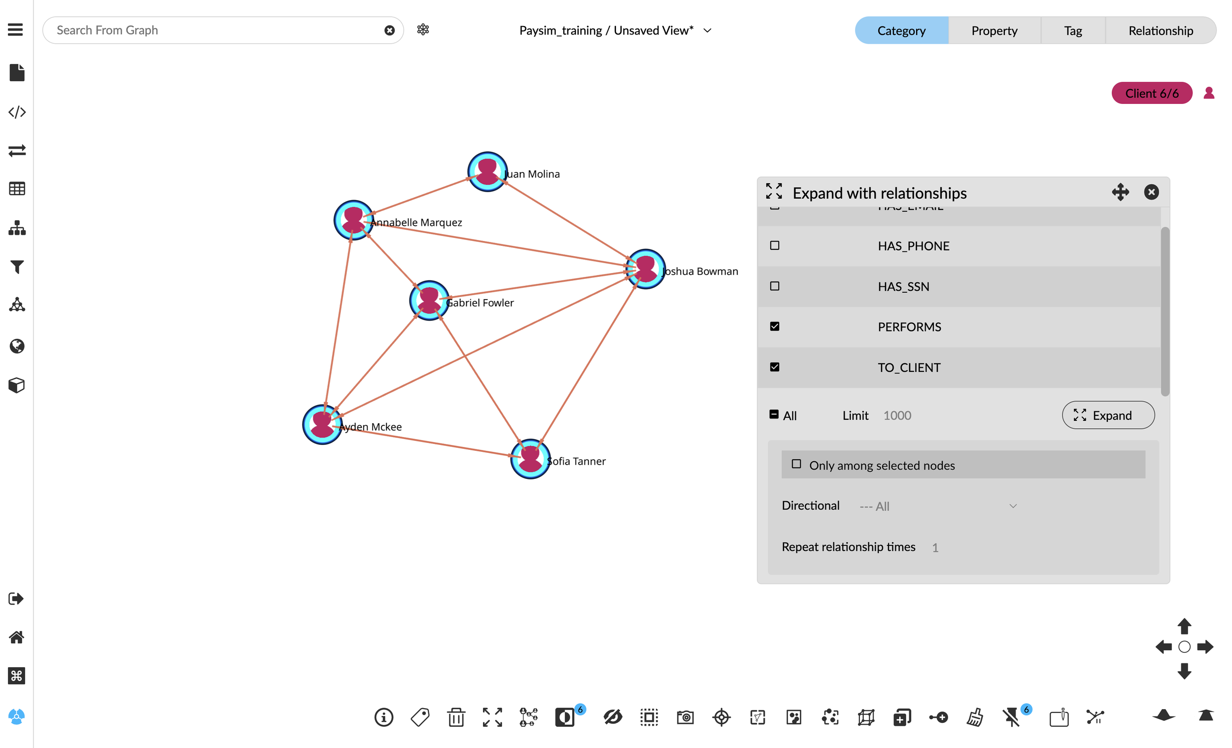The image size is (1232, 748).
Task: Click the Client 6/6 category badge
Action: coord(1152,93)
